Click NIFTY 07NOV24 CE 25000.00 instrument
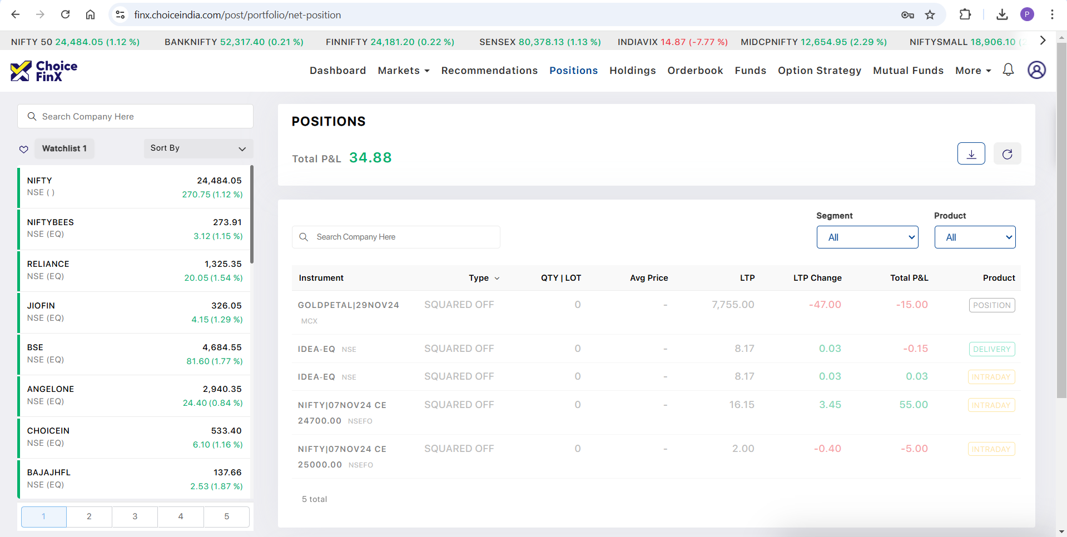1067x537 pixels. pyautogui.click(x=342, y=457)
